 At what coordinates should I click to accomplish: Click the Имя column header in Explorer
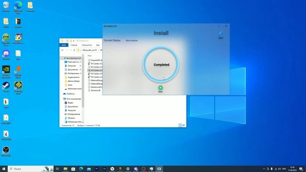(x=89, y=55)
